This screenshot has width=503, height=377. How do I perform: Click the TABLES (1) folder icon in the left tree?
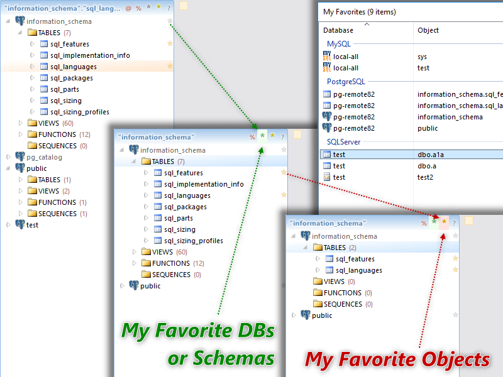tap(32, 180)
